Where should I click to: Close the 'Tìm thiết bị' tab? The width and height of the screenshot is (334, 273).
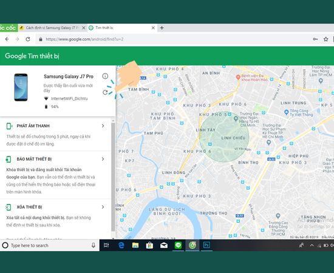[153, 28]
